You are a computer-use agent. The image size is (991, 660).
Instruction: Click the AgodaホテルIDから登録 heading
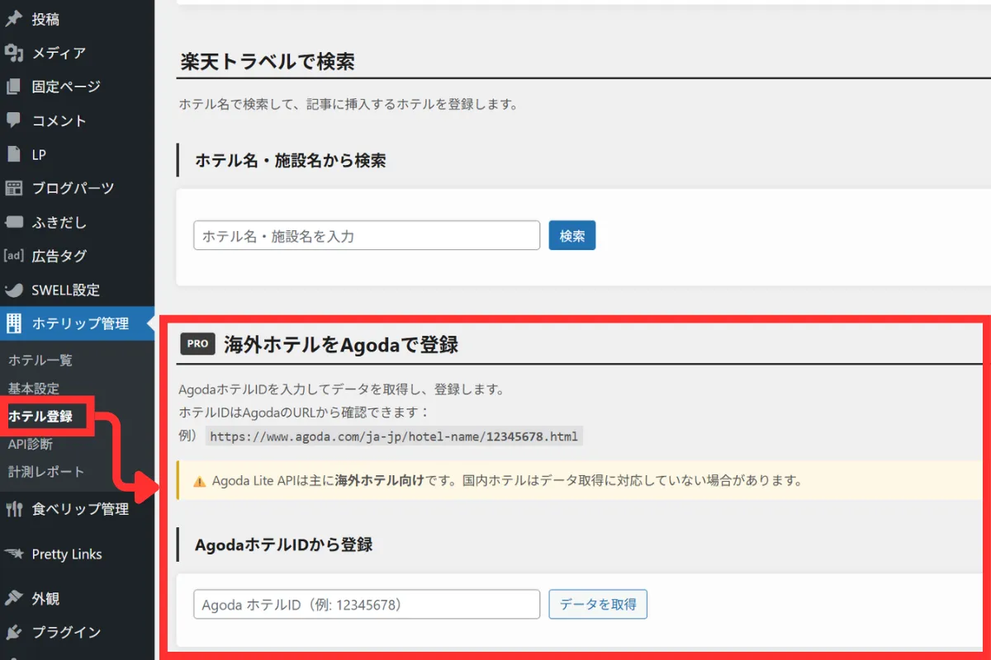(x=283, y=544)
